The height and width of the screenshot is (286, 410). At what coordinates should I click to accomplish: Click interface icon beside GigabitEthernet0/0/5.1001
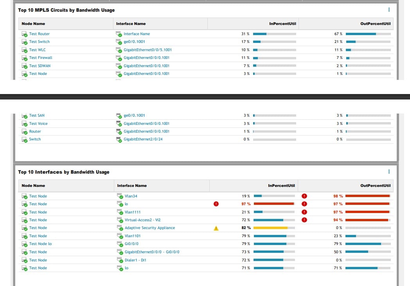tap(119, 50)
